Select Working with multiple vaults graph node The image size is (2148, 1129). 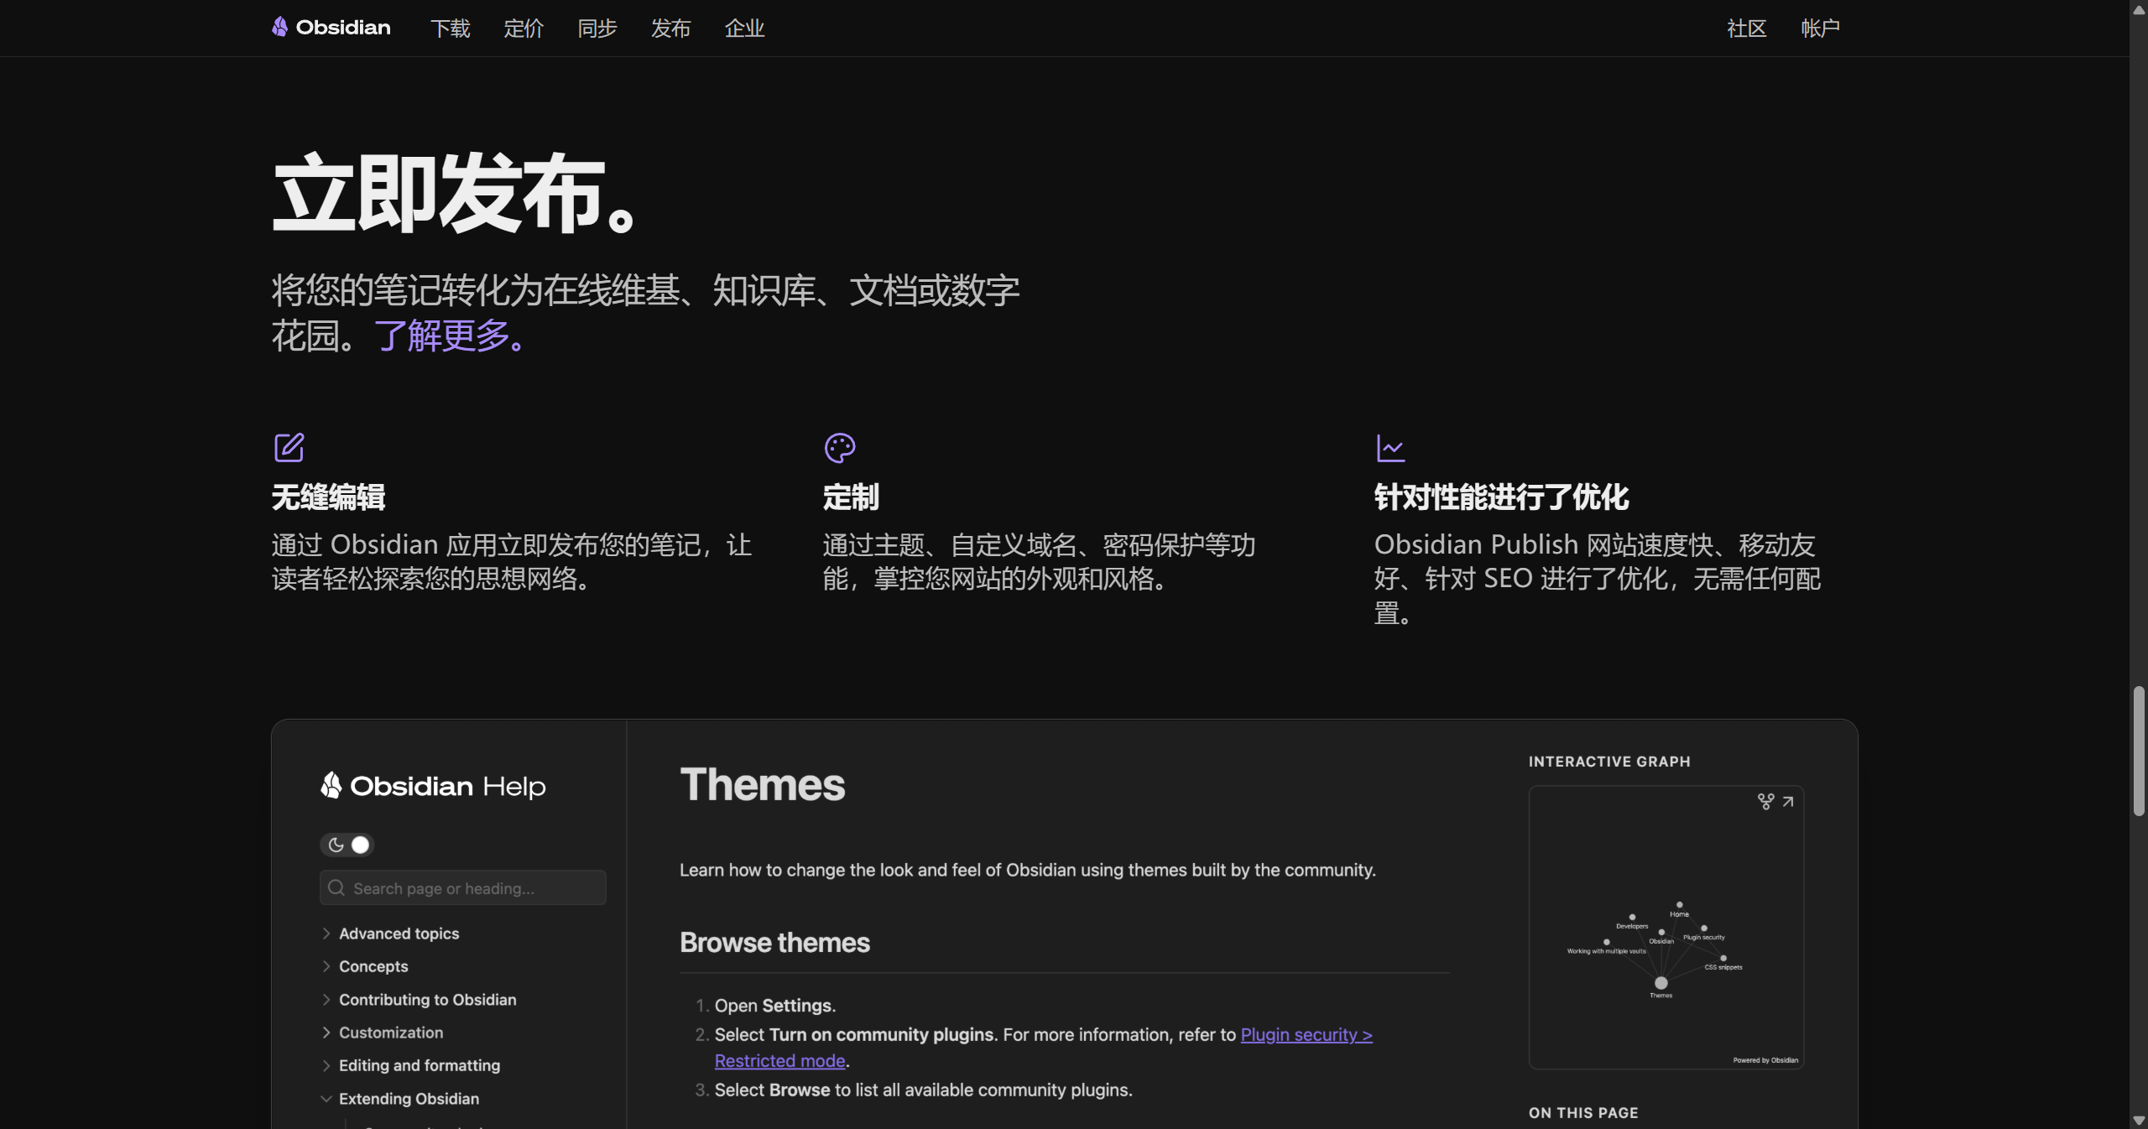pyautogui.click(x=1606, y=942)
